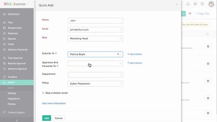Open user profile avatar

(211, 4)
